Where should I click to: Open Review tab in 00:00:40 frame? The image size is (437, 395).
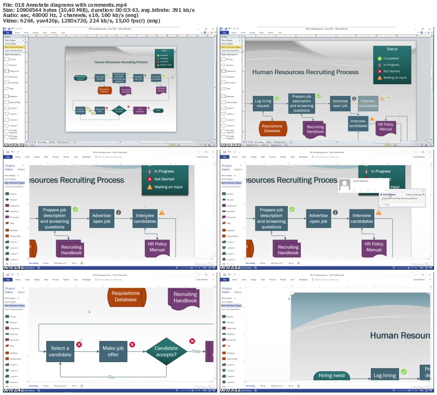(54, 32)
